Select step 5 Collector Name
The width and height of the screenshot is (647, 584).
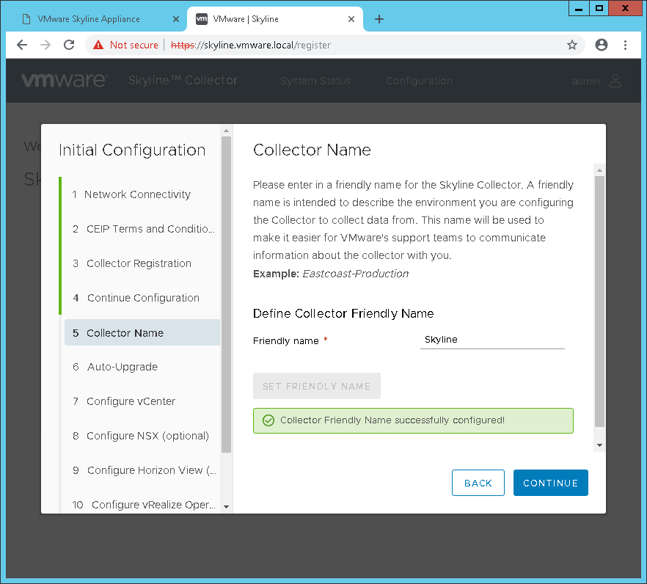(142, 332)
